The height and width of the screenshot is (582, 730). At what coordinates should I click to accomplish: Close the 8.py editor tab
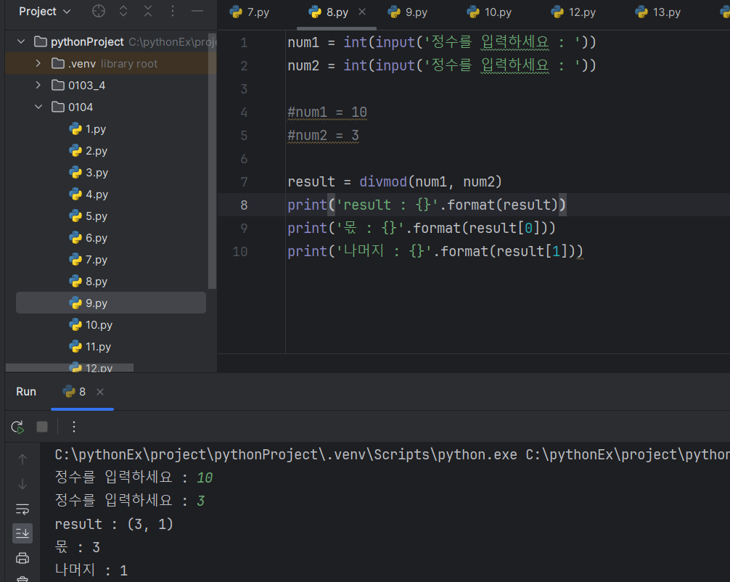pyautogui.click(x=362, y=12)
